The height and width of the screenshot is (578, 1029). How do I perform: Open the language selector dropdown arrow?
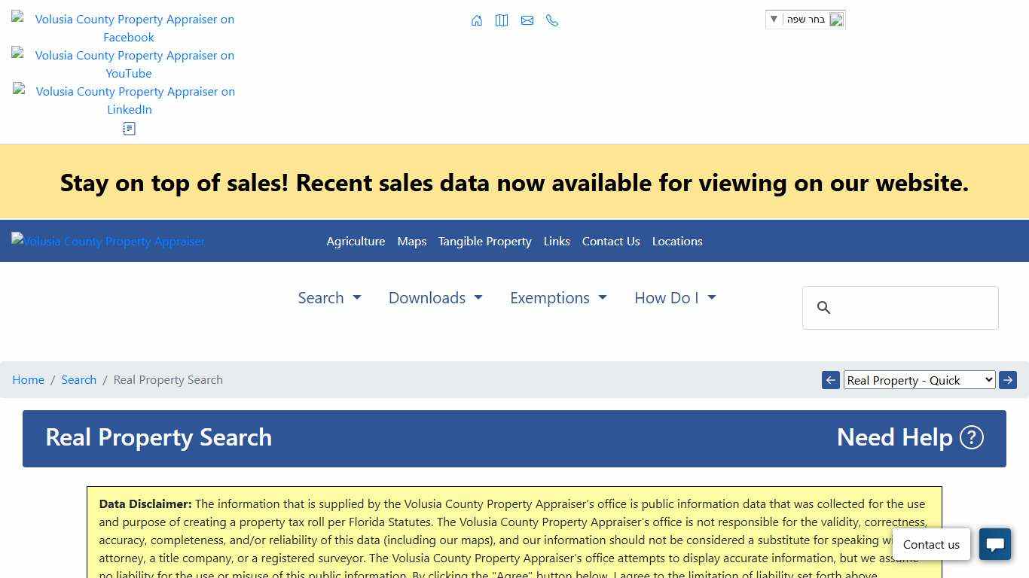(774, 20)
